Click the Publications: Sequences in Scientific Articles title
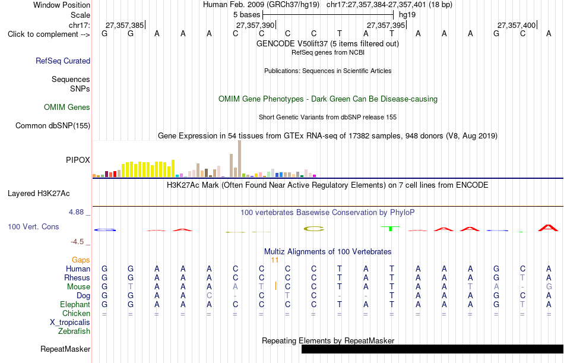564x363 pixels. [328, 71]
